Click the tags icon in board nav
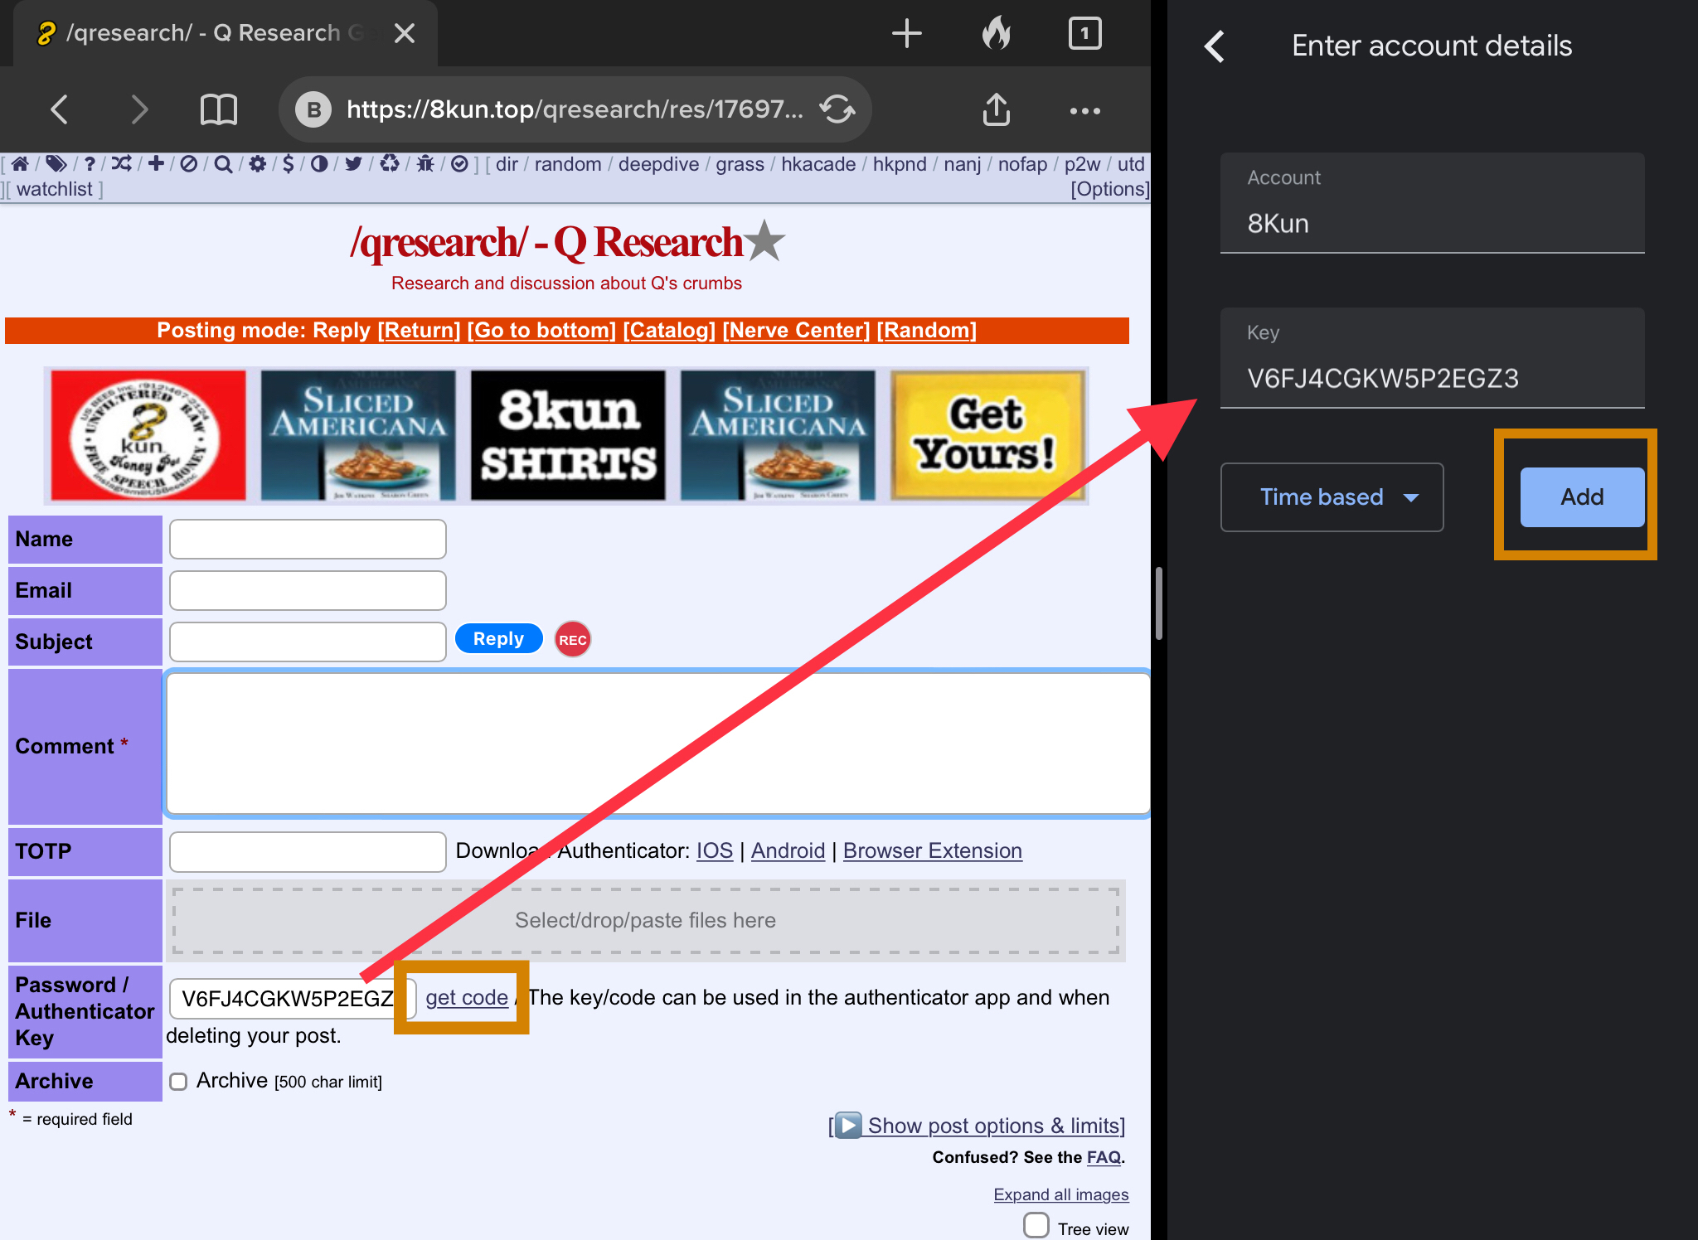This screenshot has height=1240, width=1698. pos(56,163)
